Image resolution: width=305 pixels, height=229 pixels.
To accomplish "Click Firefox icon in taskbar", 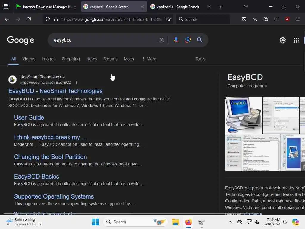I will click(x=188, y=222).
